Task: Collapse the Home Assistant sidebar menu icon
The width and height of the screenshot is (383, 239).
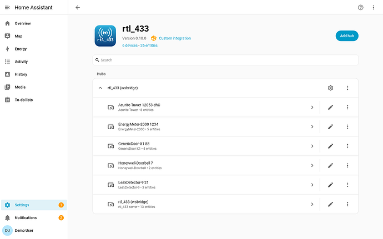Action: (7, 8)
